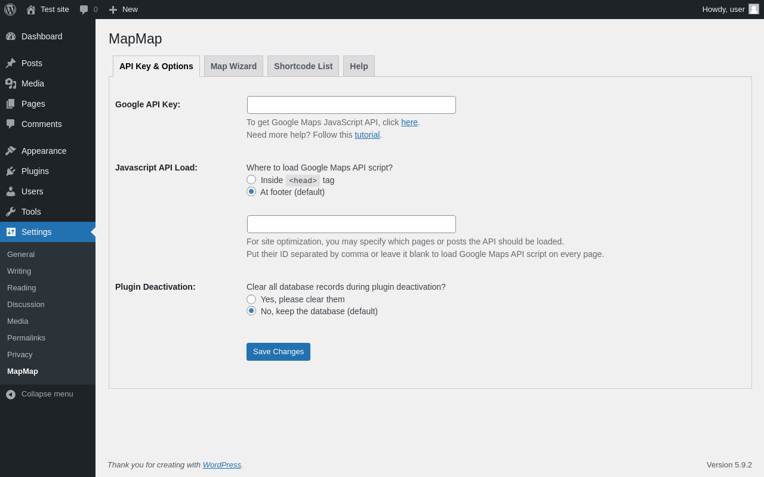Image resolution: width=764 pixels, height=477 pixels.
Task: Click the Save Changes button
Action: click(278, 352)
